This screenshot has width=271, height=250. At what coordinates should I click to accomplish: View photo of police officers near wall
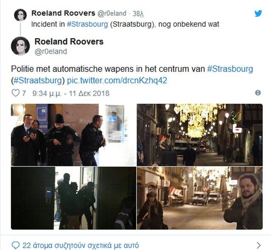click(x=74, y=135)
